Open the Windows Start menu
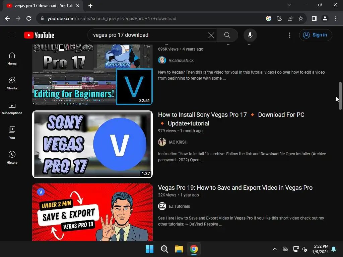This screenshot has width=343, height=257. pyautogui.click(x=150, y=249)
